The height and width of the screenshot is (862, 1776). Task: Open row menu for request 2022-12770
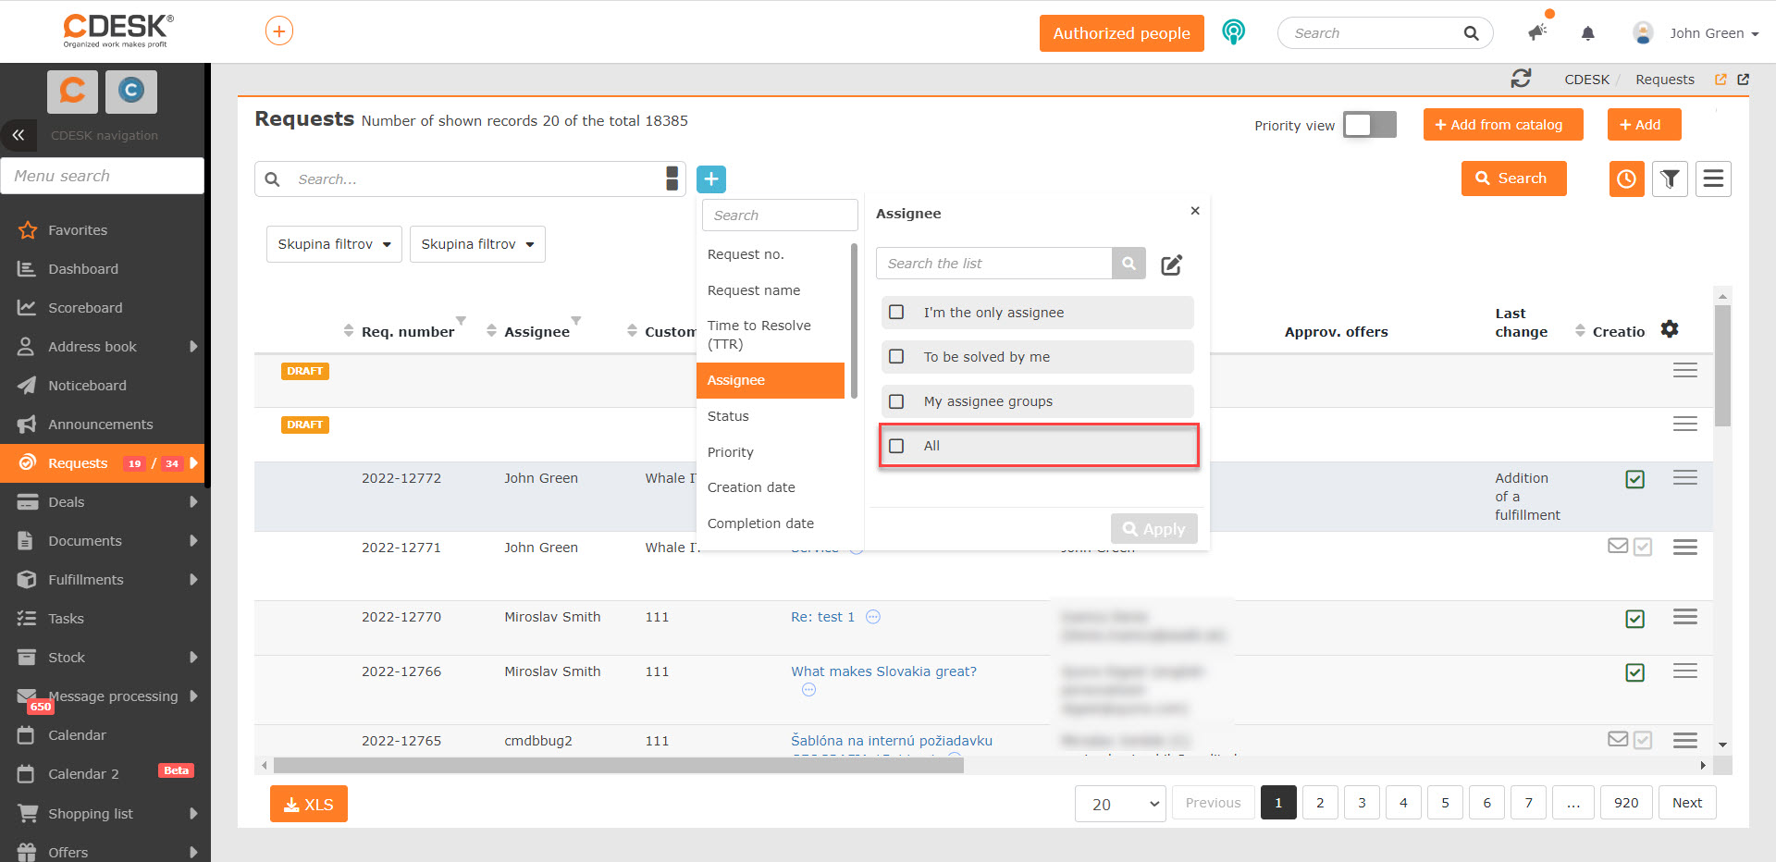point(1685,616)
